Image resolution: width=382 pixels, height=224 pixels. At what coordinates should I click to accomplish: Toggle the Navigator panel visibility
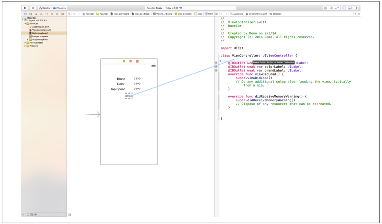pos(344,8)
